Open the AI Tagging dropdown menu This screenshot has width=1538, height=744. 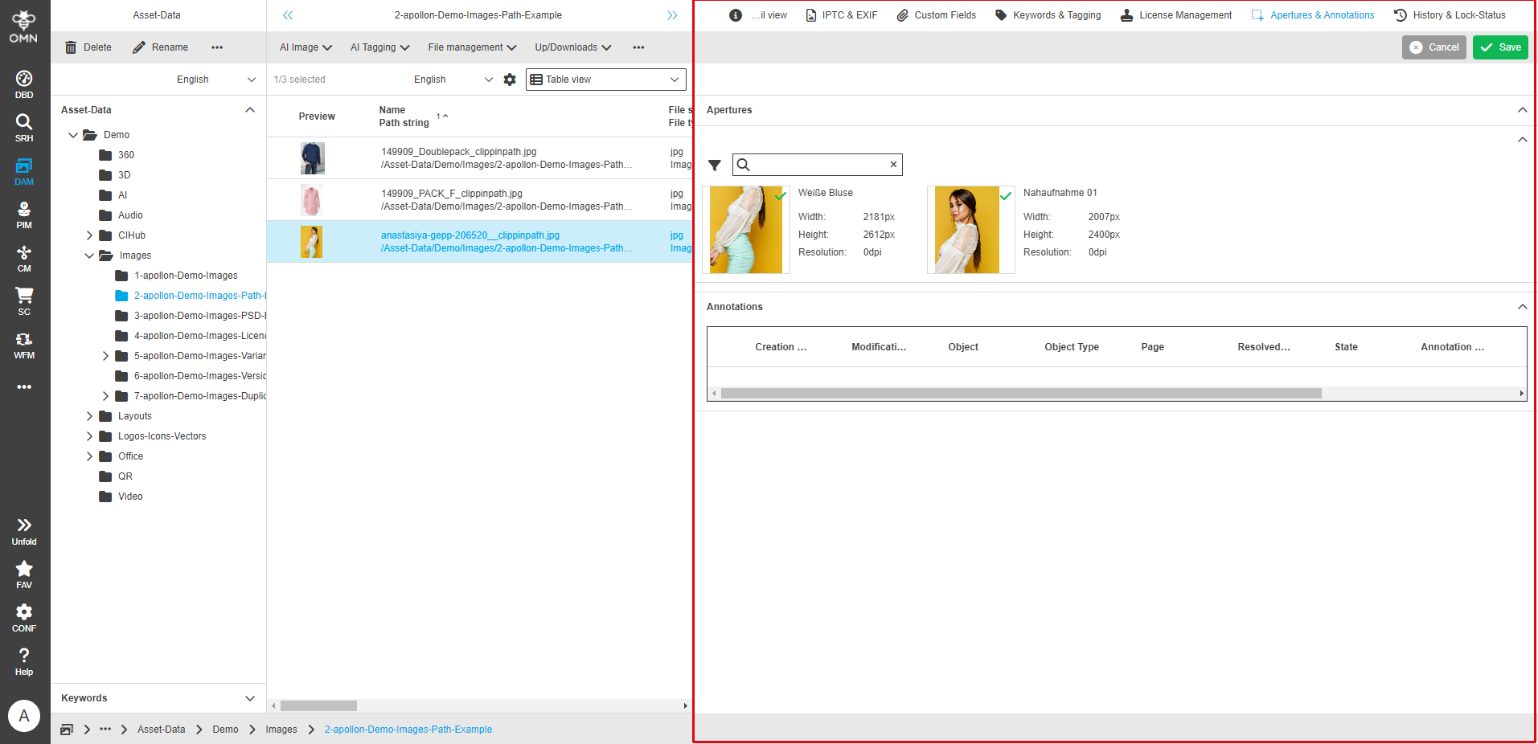point(379,47)
